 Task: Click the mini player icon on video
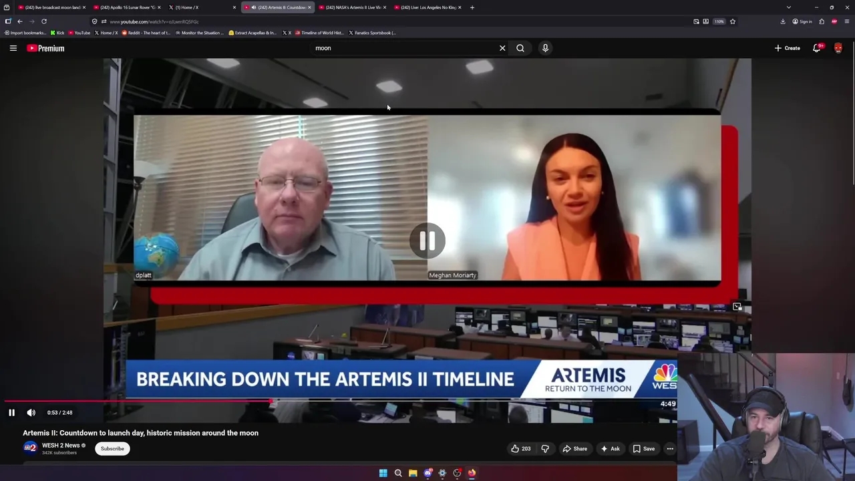click(x=737, y=307)
